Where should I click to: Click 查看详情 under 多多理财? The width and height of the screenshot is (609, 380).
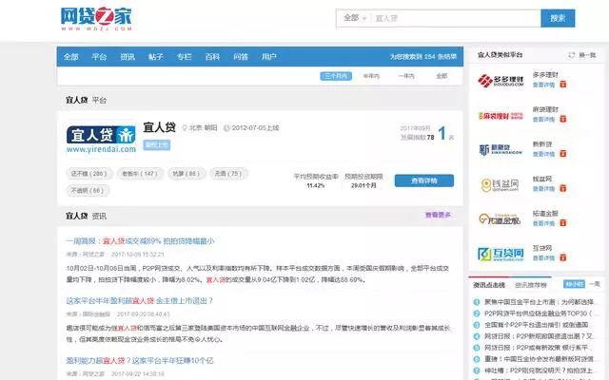coord(543,85)
